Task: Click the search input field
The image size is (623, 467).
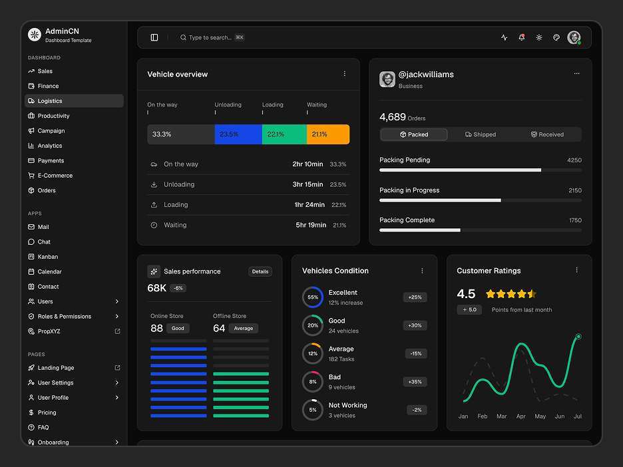Action: (212, 37)
